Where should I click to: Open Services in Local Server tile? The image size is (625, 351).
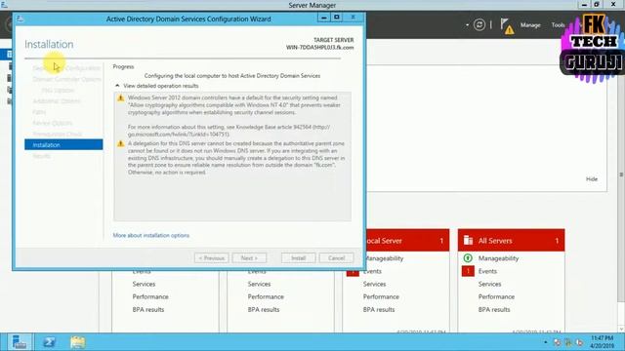(374, 284)
